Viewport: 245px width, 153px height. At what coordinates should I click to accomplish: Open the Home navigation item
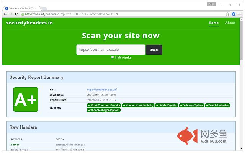214,23
